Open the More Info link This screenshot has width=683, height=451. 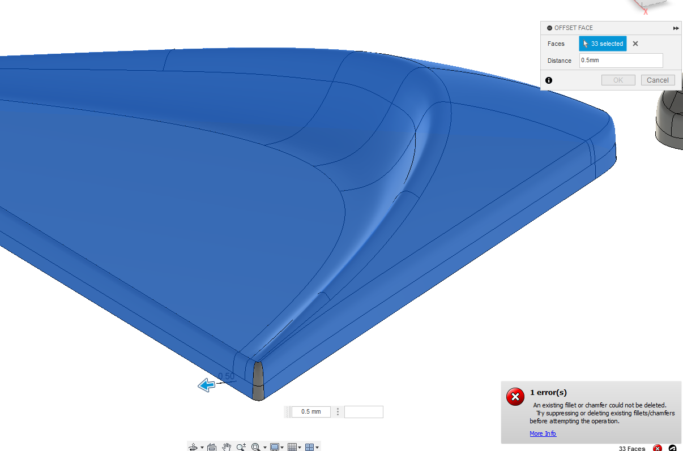coord(543,433)
